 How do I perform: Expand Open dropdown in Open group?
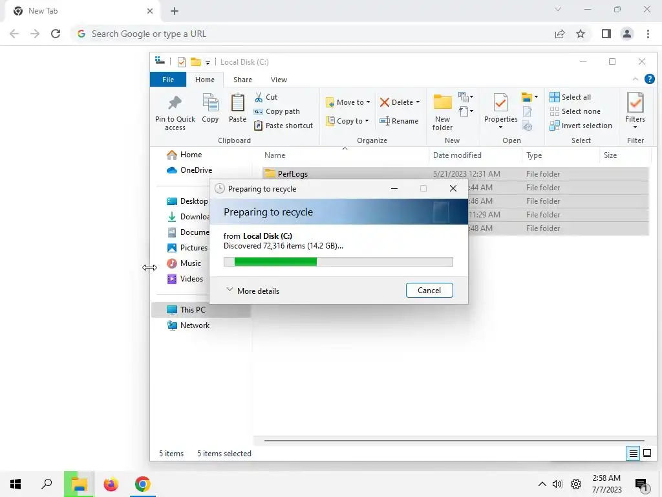click(529, 97)
